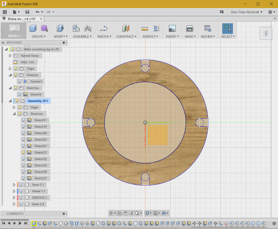Click the Construct plane icon

point(126,28)
